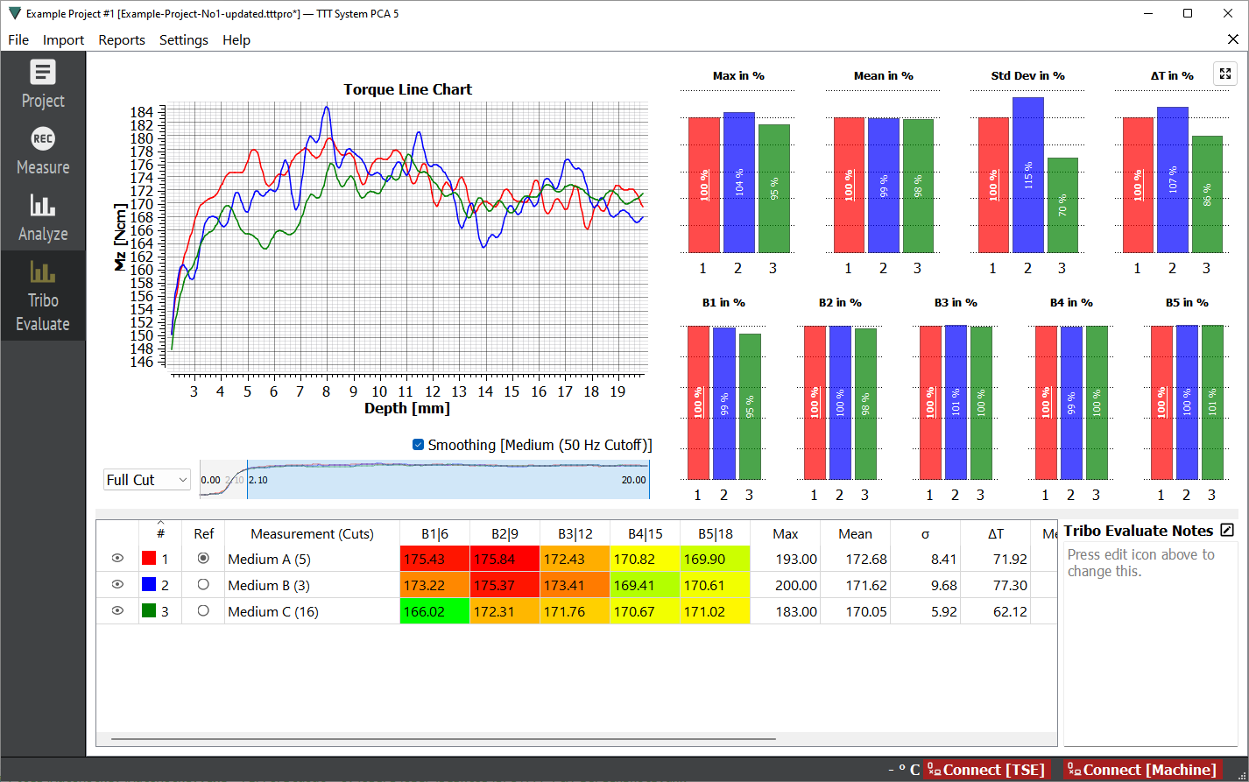Set Medium C as reference measurement
The height and width of the screenshot is (782, 1249).
coord(203,611)
